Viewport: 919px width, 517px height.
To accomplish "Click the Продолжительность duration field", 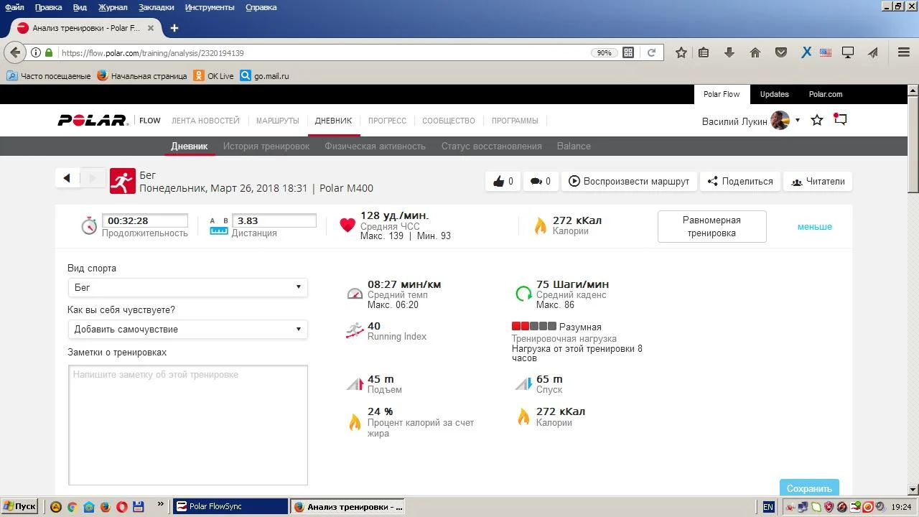I will click(144, 220).
